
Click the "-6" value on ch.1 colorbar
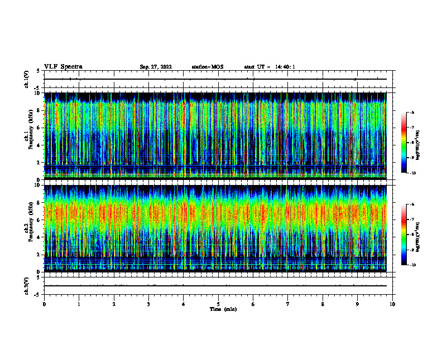click(412, 112)
